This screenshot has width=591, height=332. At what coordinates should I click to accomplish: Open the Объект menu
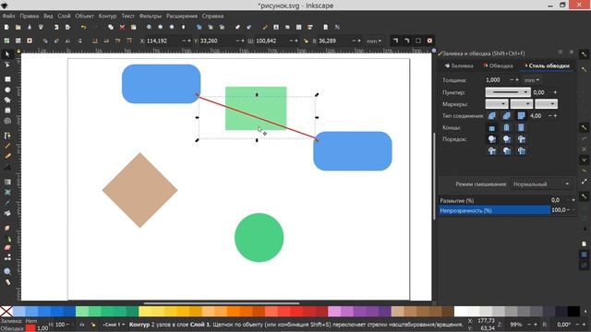[84, 17]
